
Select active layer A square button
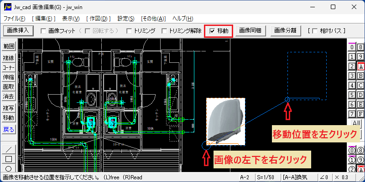click(360, 66)
